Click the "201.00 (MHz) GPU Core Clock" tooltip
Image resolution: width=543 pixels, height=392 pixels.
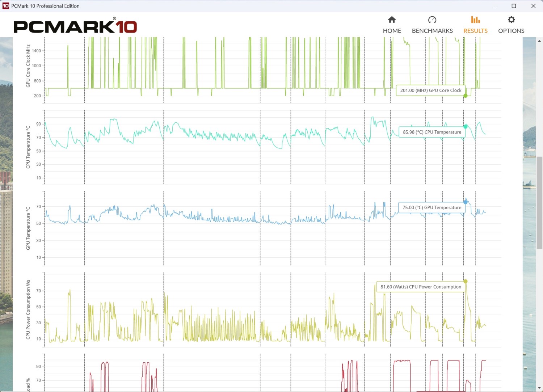click(430, 90)
